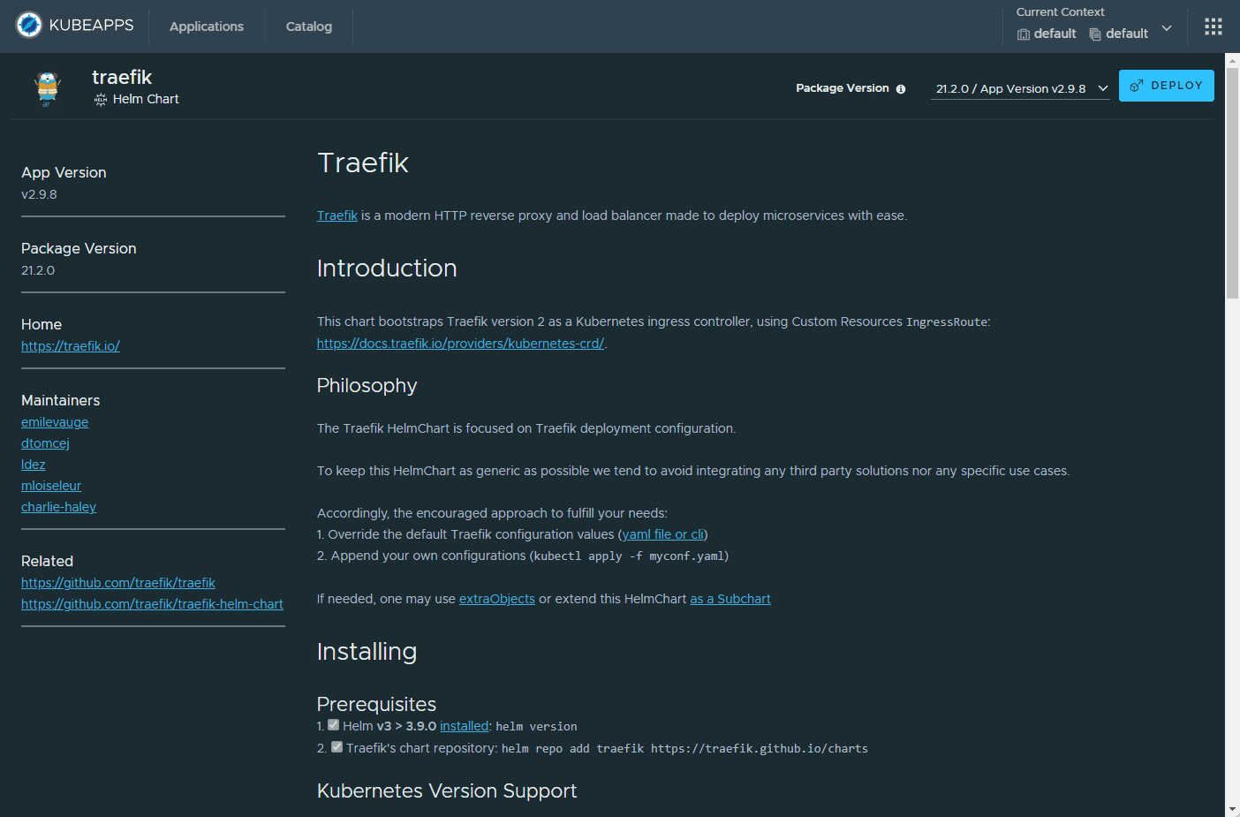Screen dimensions: 1240x817
Task: Click the Kubeapps logo icon
Action: coord(29,25)
